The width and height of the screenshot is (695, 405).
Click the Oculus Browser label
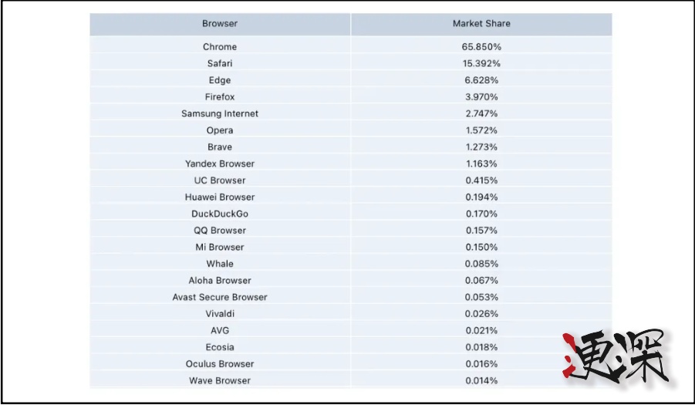pos(220,364)
